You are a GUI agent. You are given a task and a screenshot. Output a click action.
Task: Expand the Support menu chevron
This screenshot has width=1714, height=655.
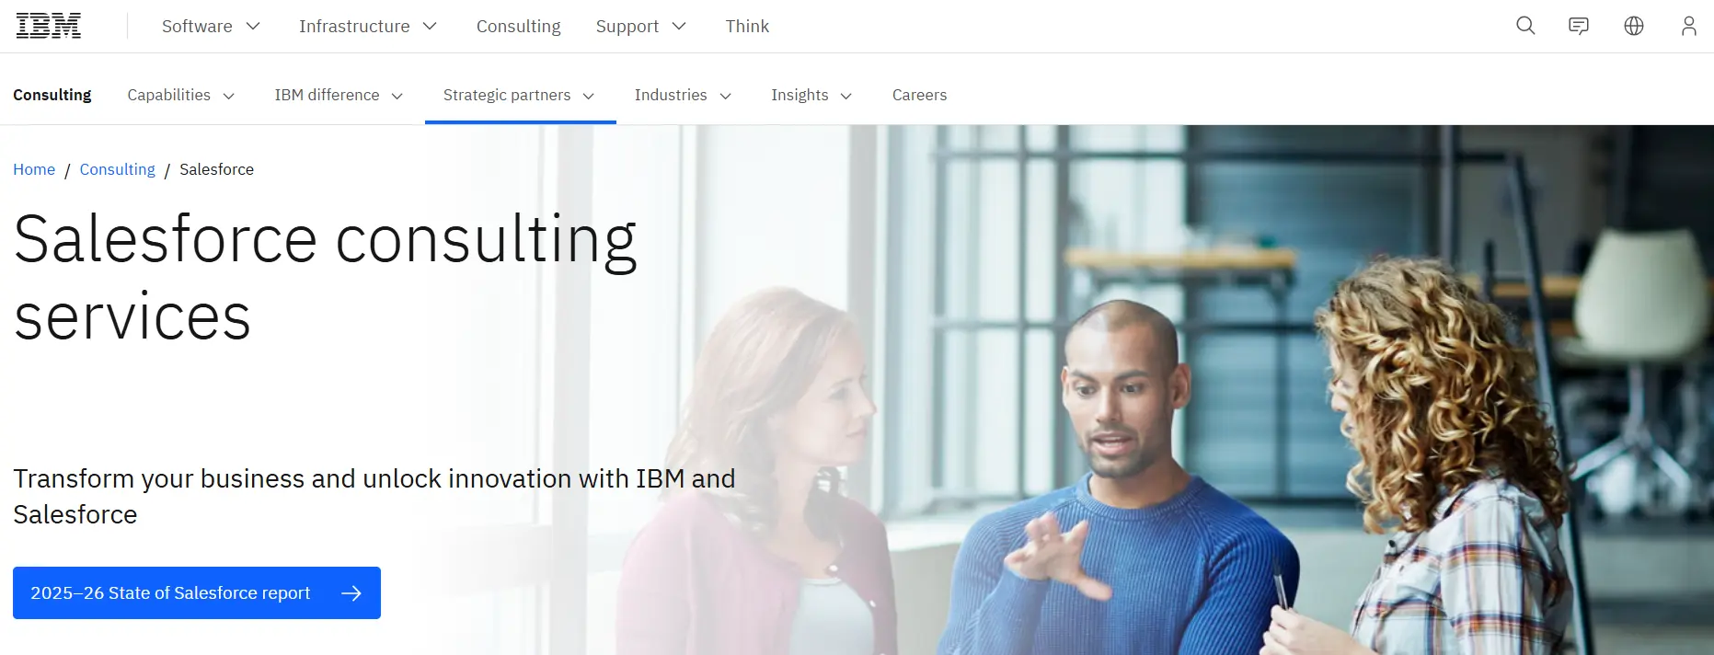679,27
